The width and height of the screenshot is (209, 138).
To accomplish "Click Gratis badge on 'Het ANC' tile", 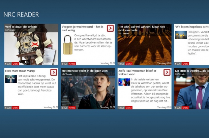I will point(129,64).
